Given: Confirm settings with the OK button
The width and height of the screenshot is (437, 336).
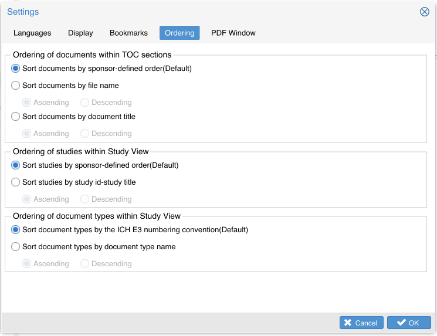Looking at the screenshot, I should (409, 323).
